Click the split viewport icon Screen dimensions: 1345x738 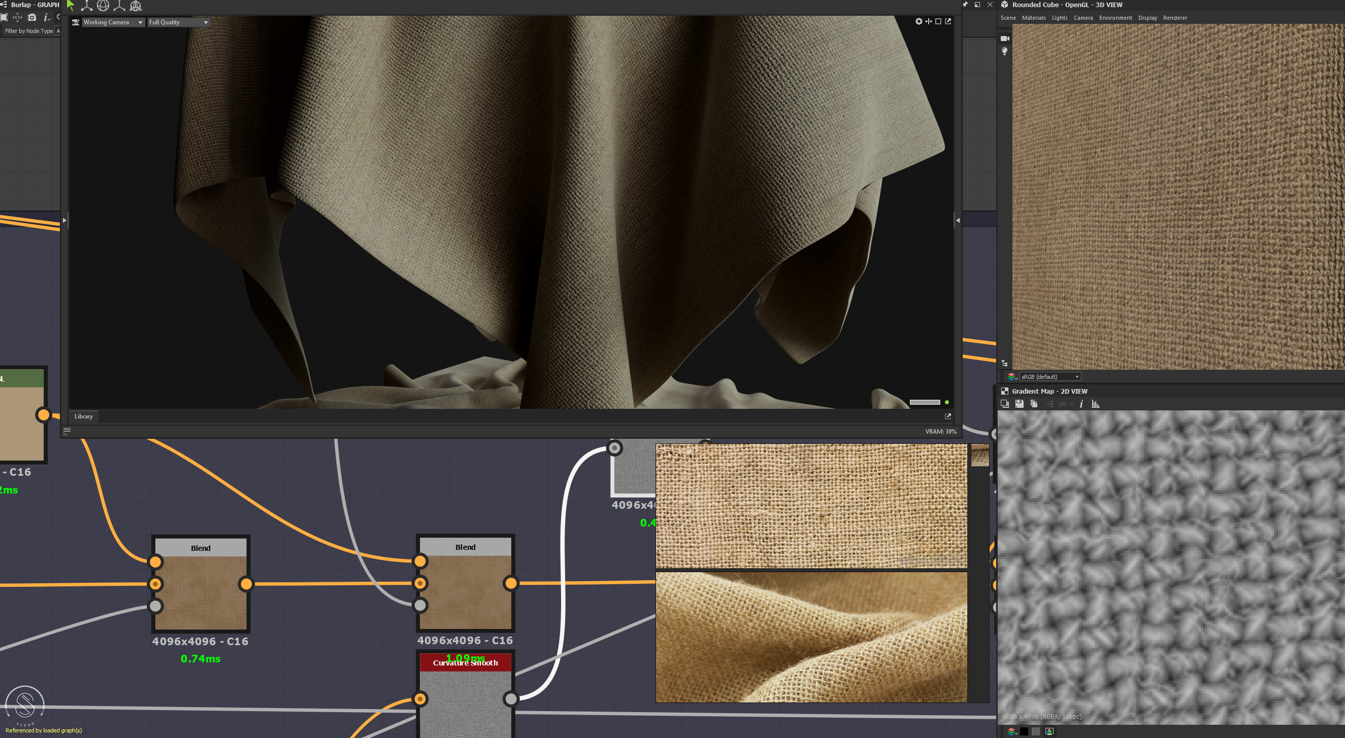[928, 21]
